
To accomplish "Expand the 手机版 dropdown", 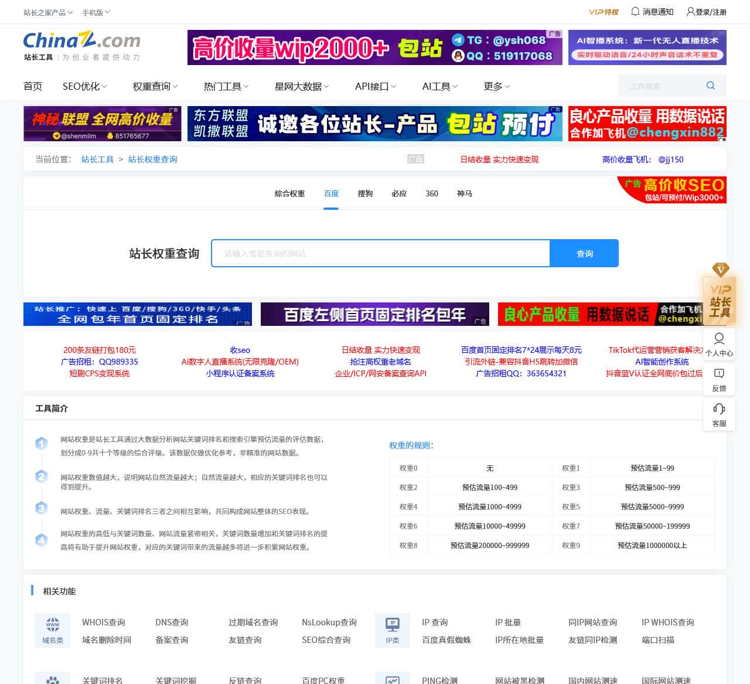I will pyautogui.click(x=96, y=12).
